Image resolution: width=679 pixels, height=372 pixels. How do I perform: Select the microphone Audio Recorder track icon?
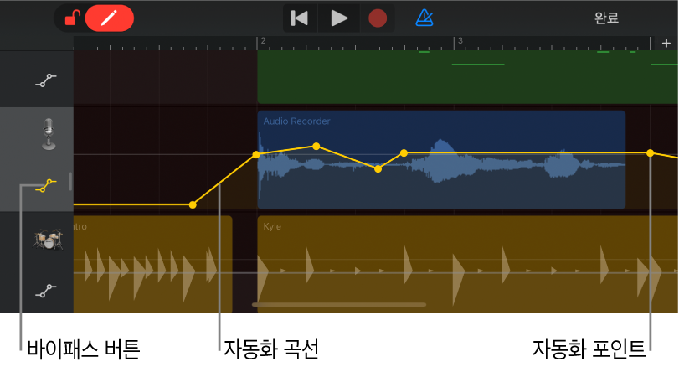tap(49, 134)
